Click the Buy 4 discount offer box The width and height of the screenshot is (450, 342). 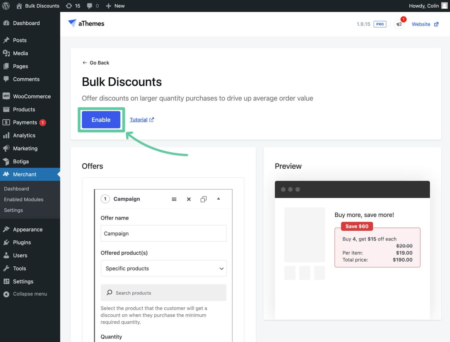(377, 247)
